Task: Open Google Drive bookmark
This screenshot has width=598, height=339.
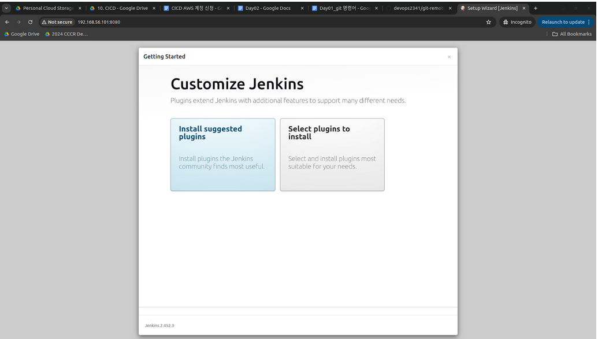Action: (22, 34)
